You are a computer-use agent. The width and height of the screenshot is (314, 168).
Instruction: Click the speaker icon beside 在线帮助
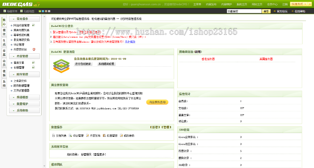[x=292, y=11]
